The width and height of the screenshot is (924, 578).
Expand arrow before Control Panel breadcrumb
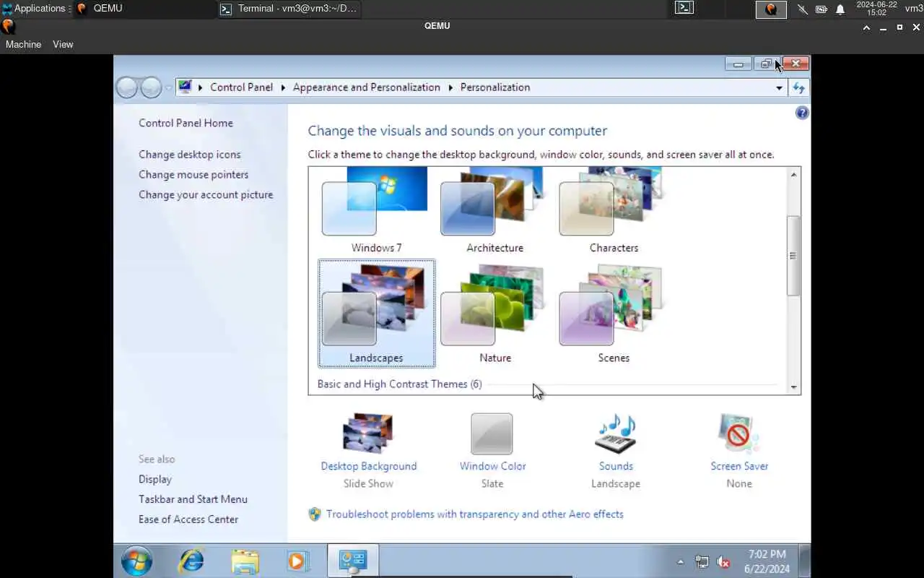click(x=201, y=87)
